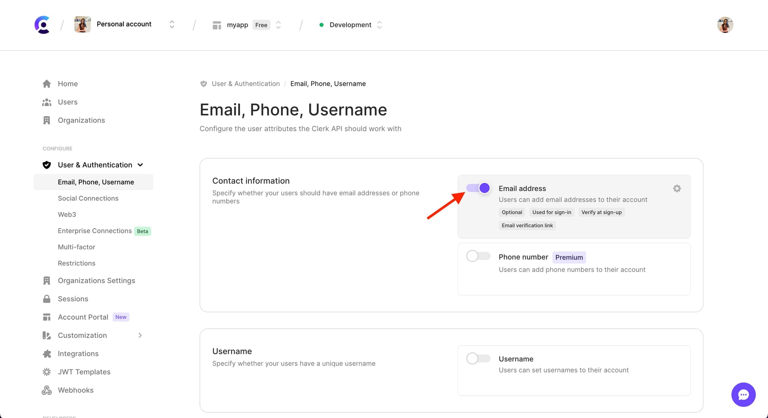
Task: Open Email address settings gear
Action: 677,188
